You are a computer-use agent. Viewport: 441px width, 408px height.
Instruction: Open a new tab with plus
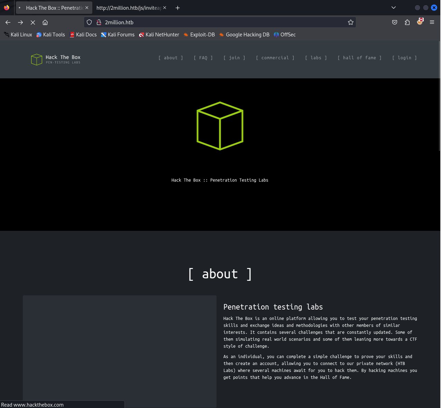coord(177,8)
